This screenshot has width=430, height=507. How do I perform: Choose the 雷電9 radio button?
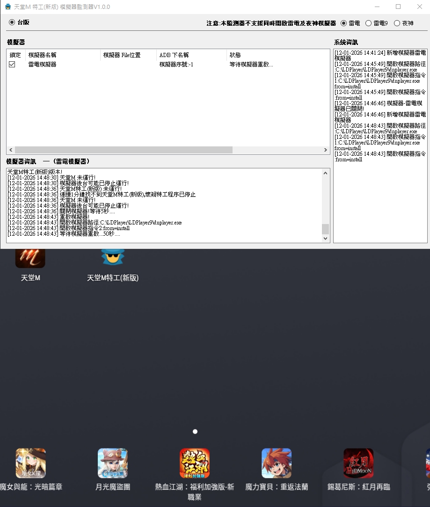click(x=368, y=23)
